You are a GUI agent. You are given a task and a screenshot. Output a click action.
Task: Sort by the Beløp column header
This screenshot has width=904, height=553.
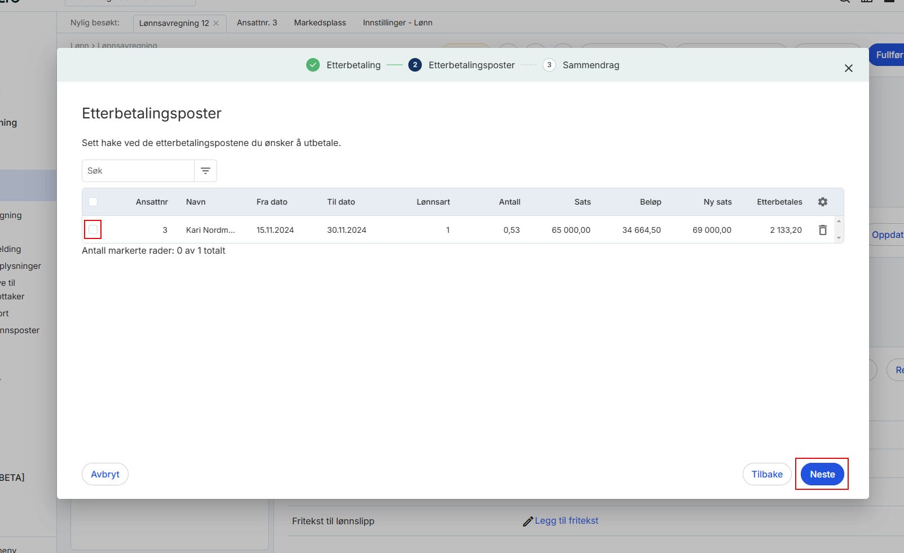click(x=650, y=202)
